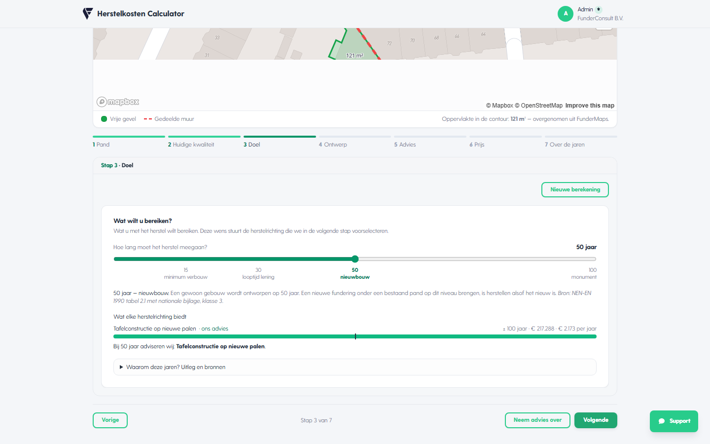Image resolution: width=710 pixels, height=444 pixels.
Task: Switch to step 6 Prijs
Action: click(x=506, y=141)
